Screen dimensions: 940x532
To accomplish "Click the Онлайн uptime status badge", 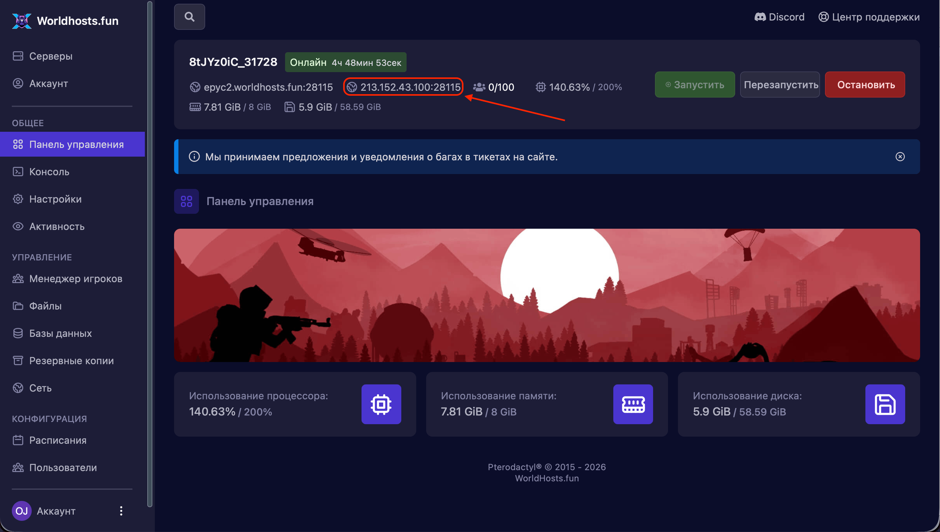I will [345, 62].
